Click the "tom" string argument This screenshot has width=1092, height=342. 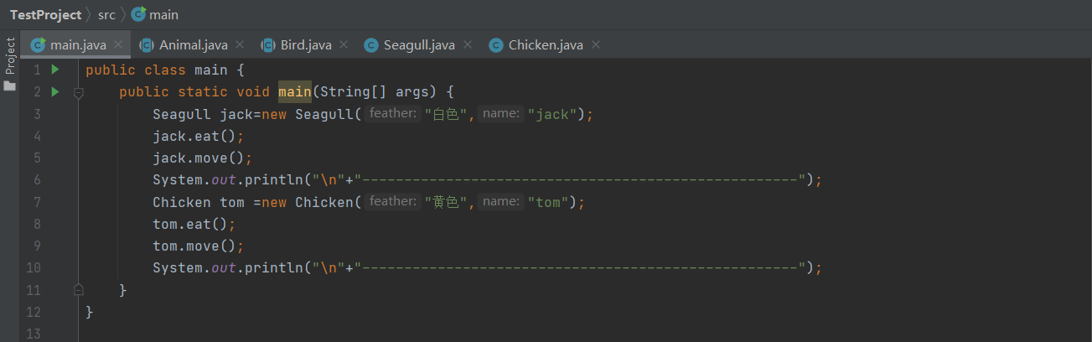tap(548, 202)
